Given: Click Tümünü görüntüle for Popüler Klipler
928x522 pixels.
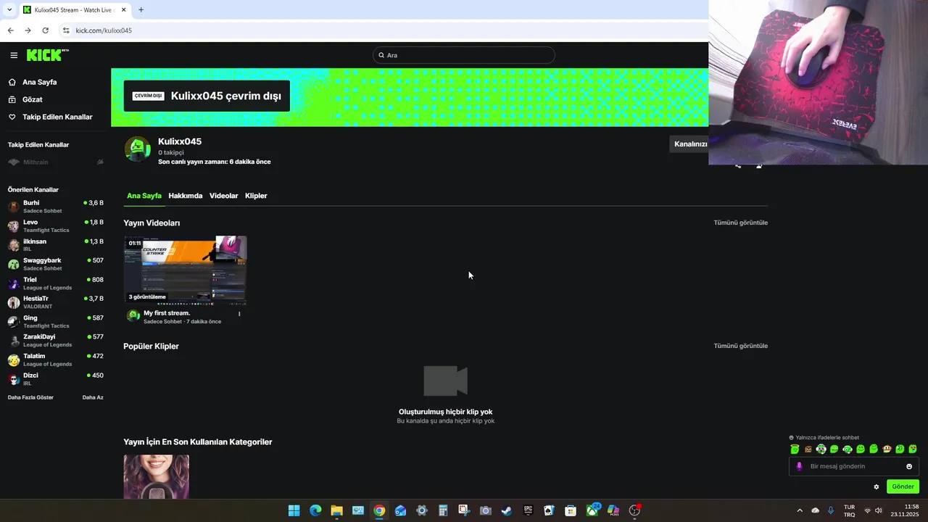Looking at the screenshot, I should [x=740, y=346].
